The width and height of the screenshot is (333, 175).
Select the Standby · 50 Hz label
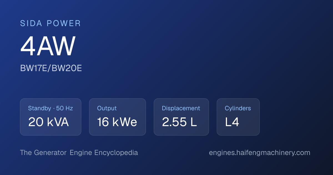point(51,108)
